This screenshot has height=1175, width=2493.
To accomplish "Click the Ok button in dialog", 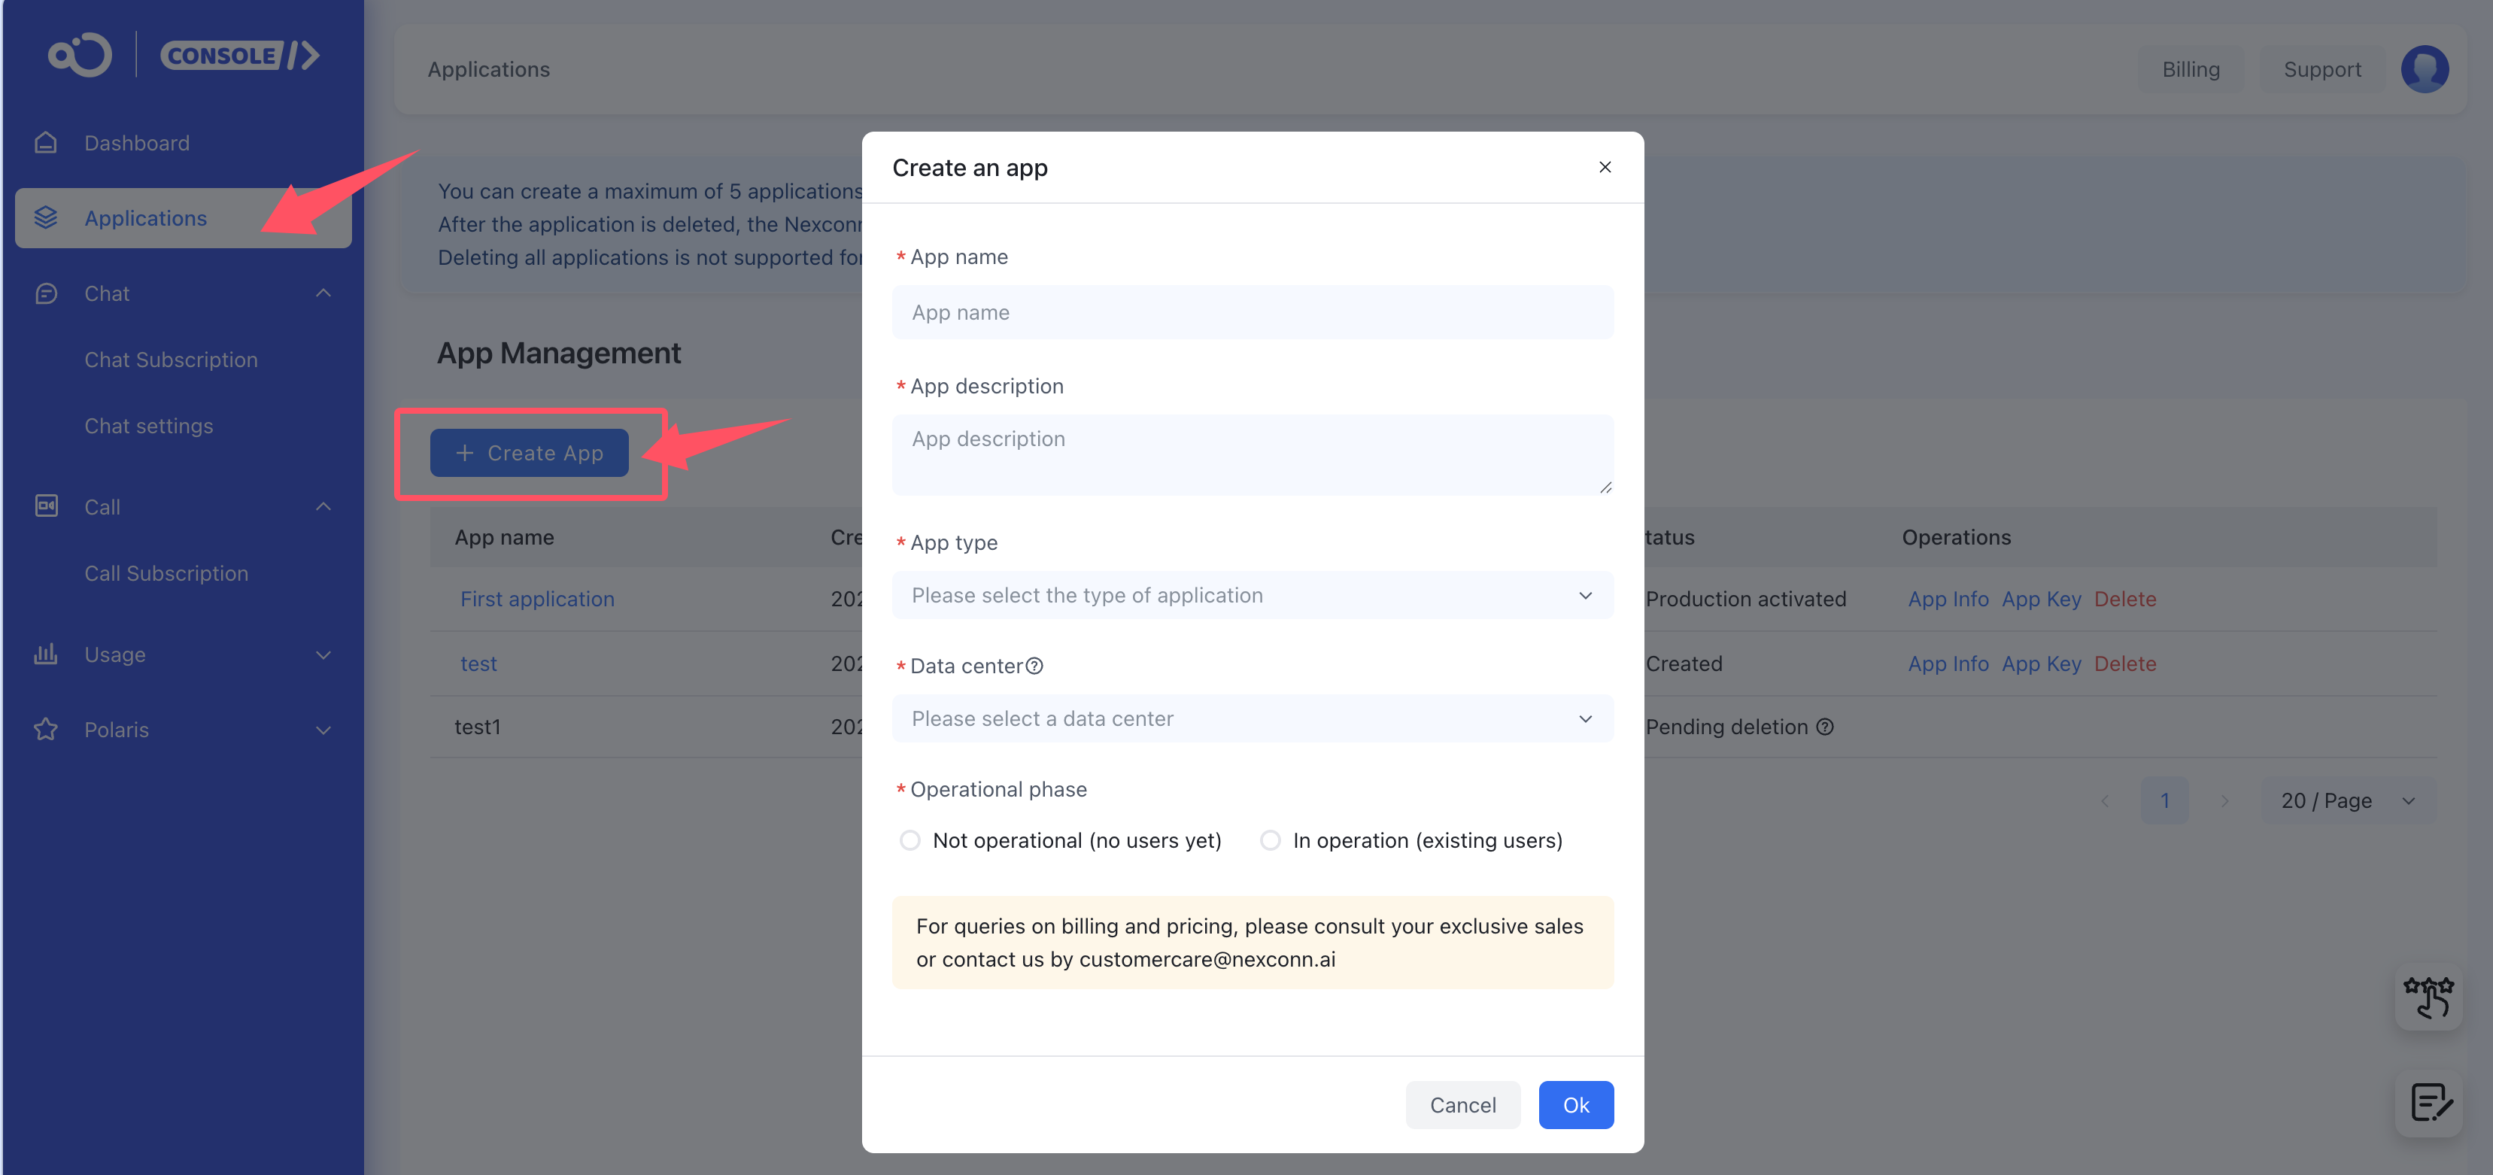I will pyautogui.click(x=1574, y=1104).
